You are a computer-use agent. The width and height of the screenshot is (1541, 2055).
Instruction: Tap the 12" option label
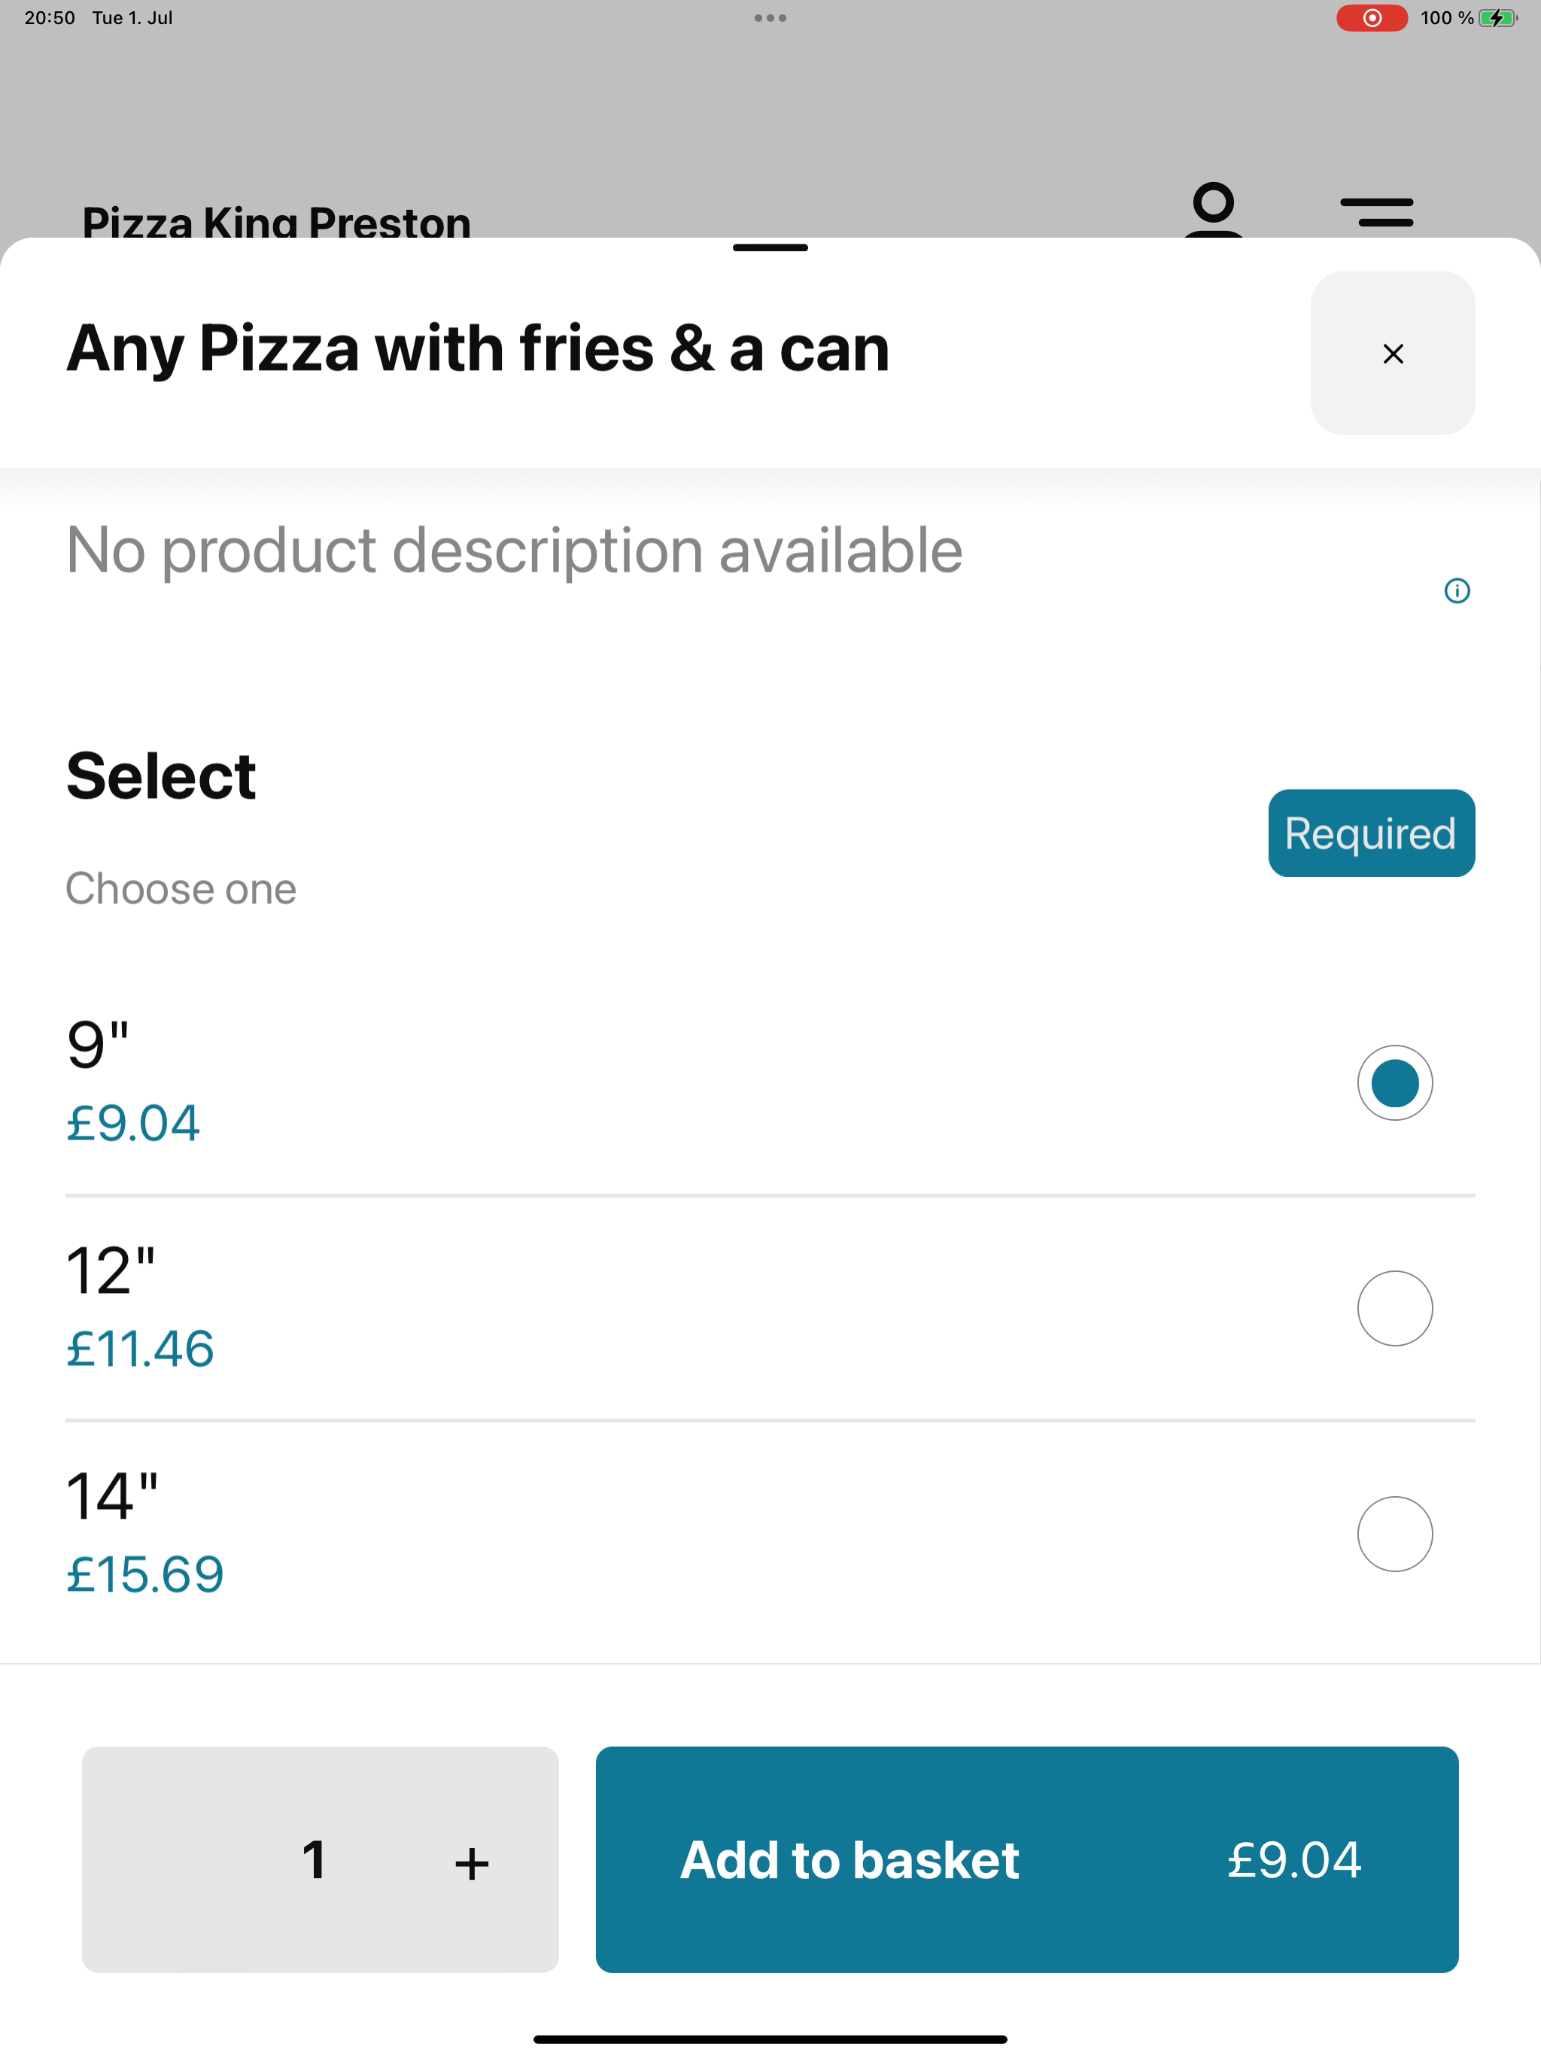pos(111,1270)
